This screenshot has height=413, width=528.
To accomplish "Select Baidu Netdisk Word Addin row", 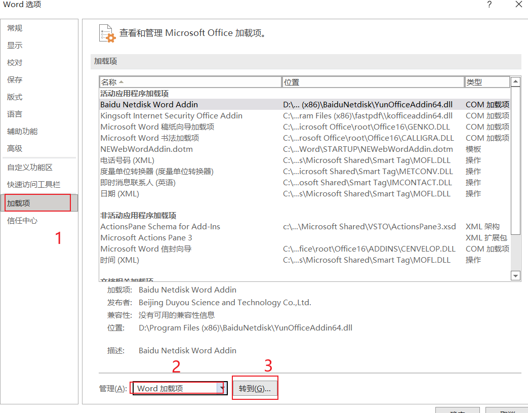I will [305, 104].
